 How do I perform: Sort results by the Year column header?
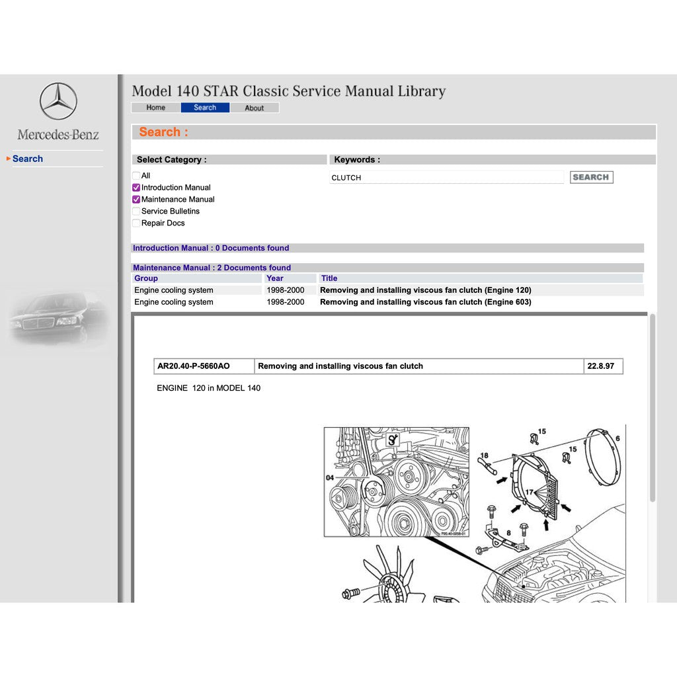pyautogui.click(x=275, y=278)
